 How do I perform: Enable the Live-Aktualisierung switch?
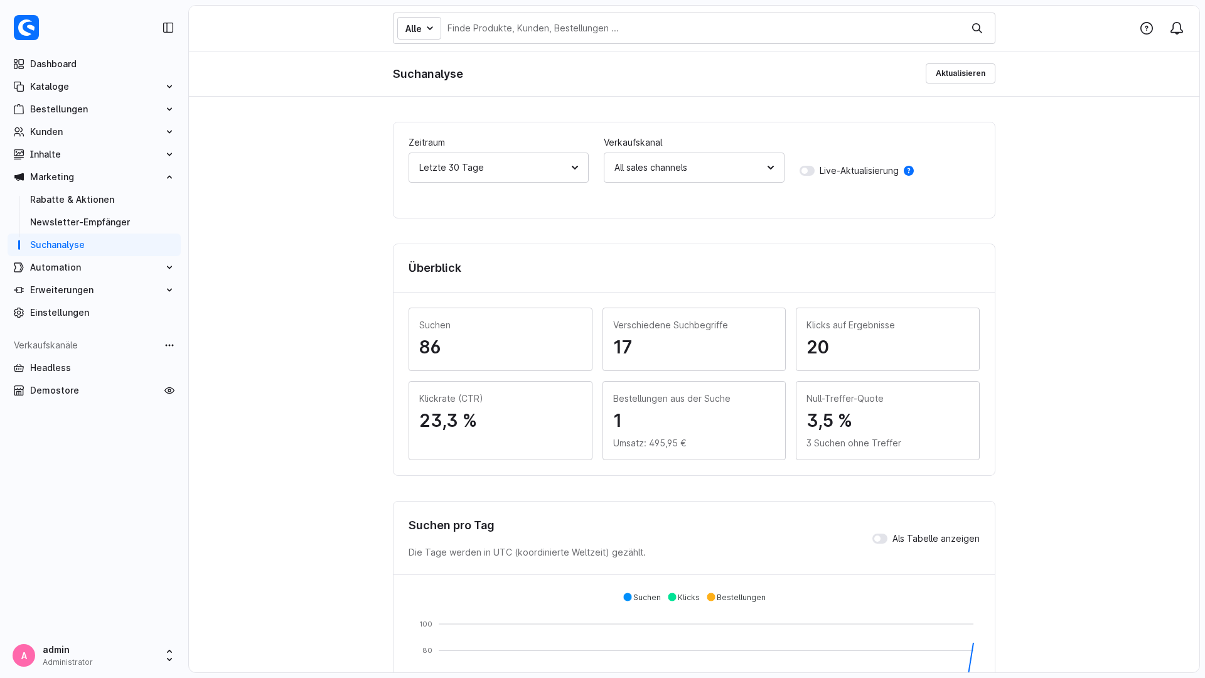coord(807,171)
